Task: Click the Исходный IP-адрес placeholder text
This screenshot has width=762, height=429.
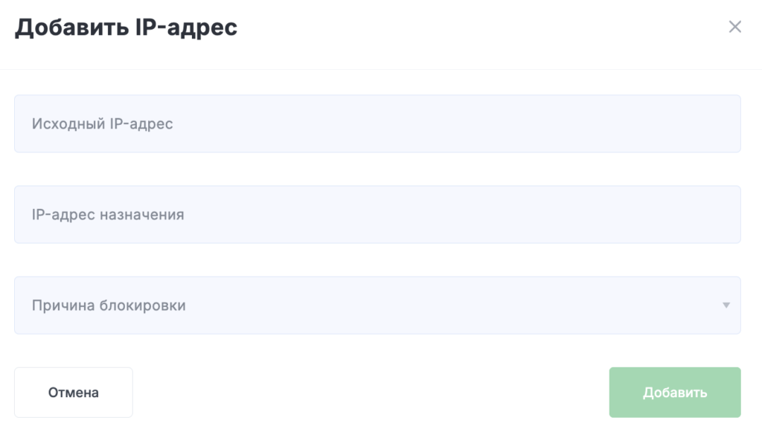Action: 103,123
